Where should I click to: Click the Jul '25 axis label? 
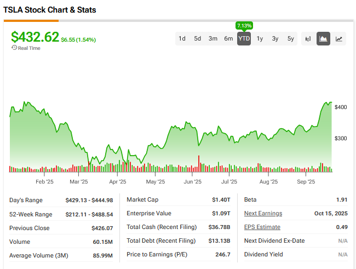pos(229,181)
